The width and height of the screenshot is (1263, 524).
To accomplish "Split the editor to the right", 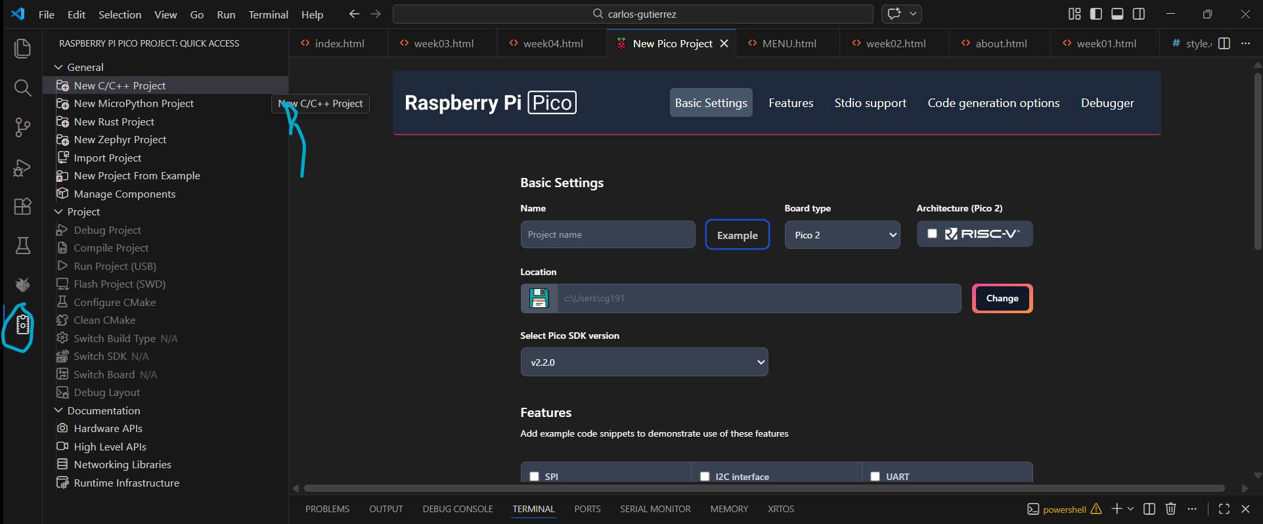I will click(1224, 43).
